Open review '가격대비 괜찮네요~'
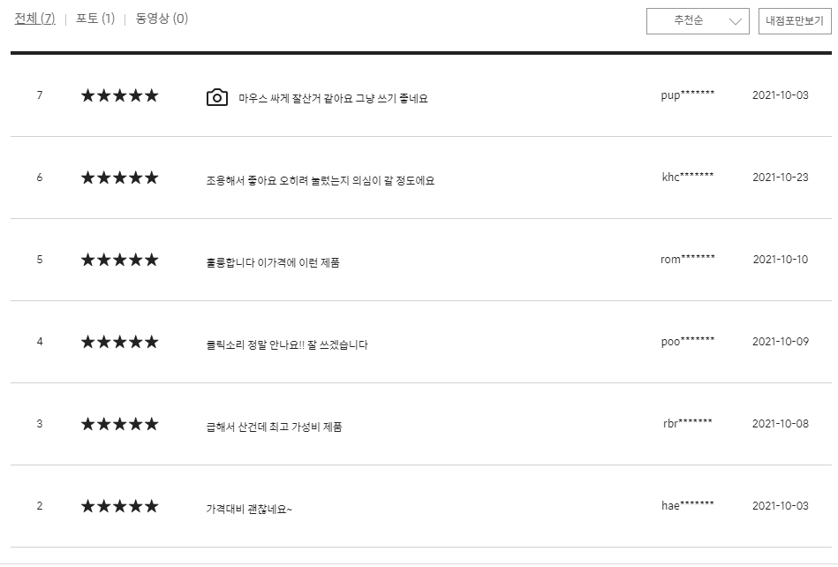838x567 pixels. point(249,509)
